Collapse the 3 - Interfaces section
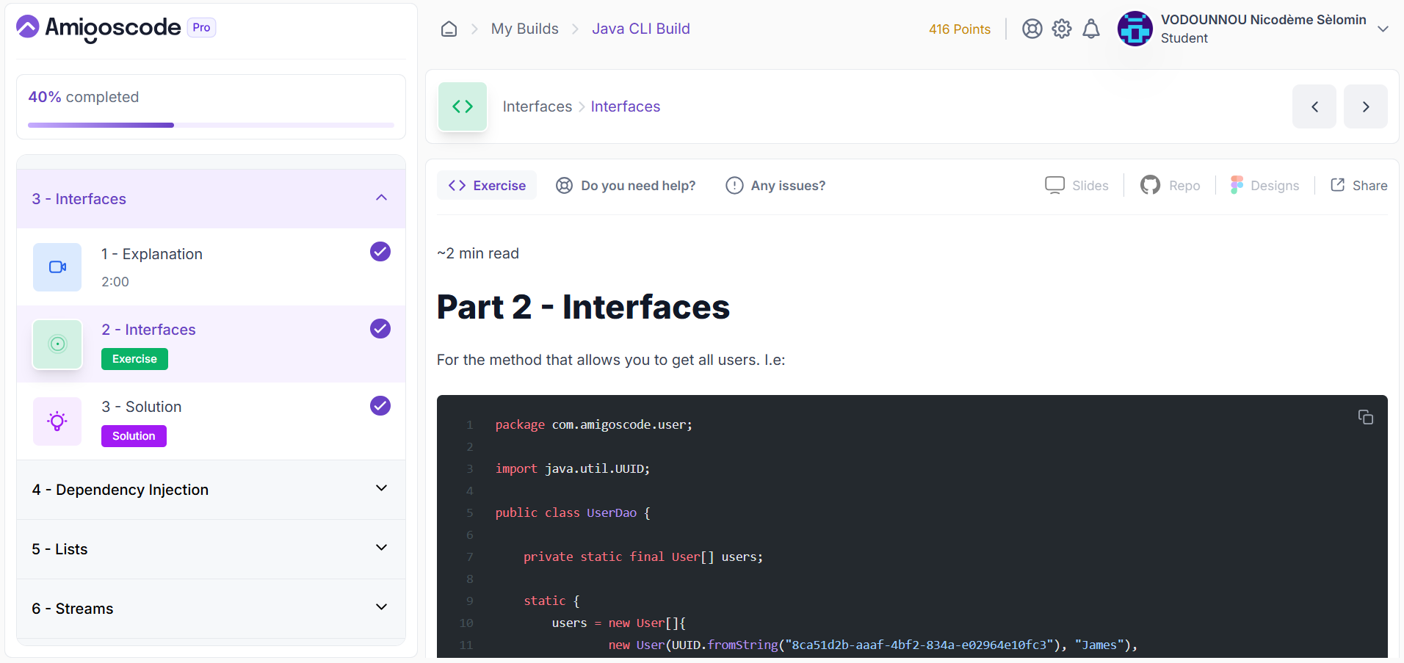1404x663 pixels. point(381,198)
